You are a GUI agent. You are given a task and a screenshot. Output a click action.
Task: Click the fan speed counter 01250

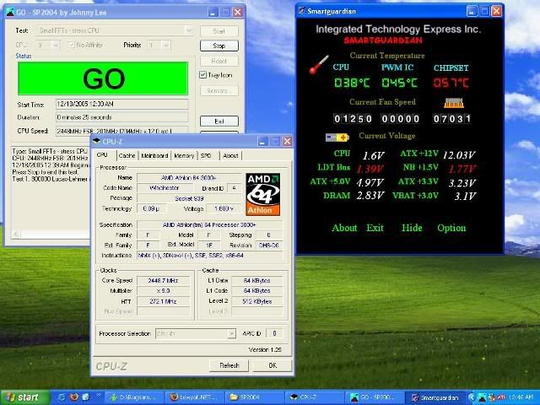point(353,119)
